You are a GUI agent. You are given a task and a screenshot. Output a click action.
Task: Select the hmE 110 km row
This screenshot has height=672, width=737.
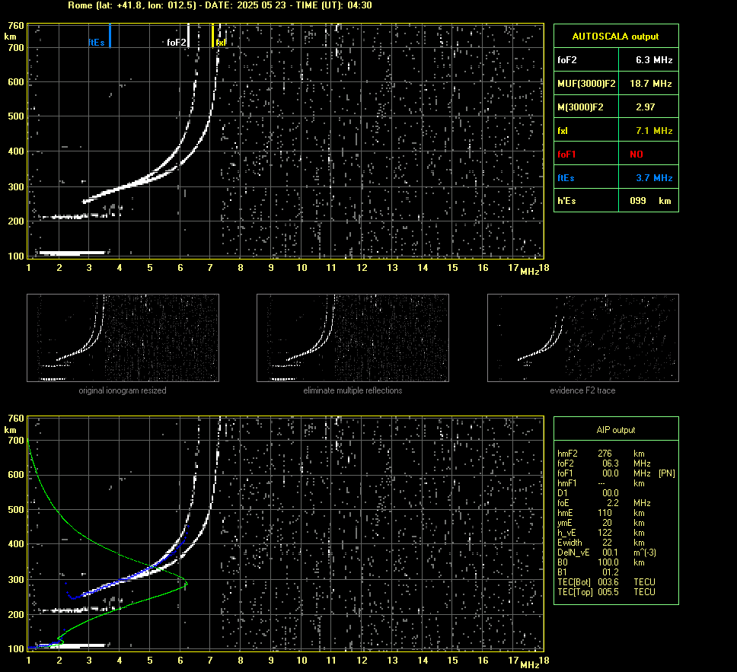pyautogui.click(x=601, y=513)
